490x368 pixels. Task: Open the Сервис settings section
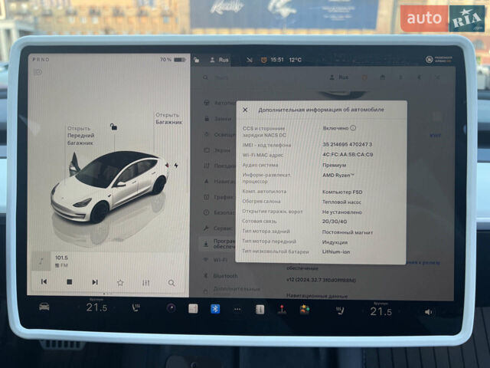coord(218,228)
